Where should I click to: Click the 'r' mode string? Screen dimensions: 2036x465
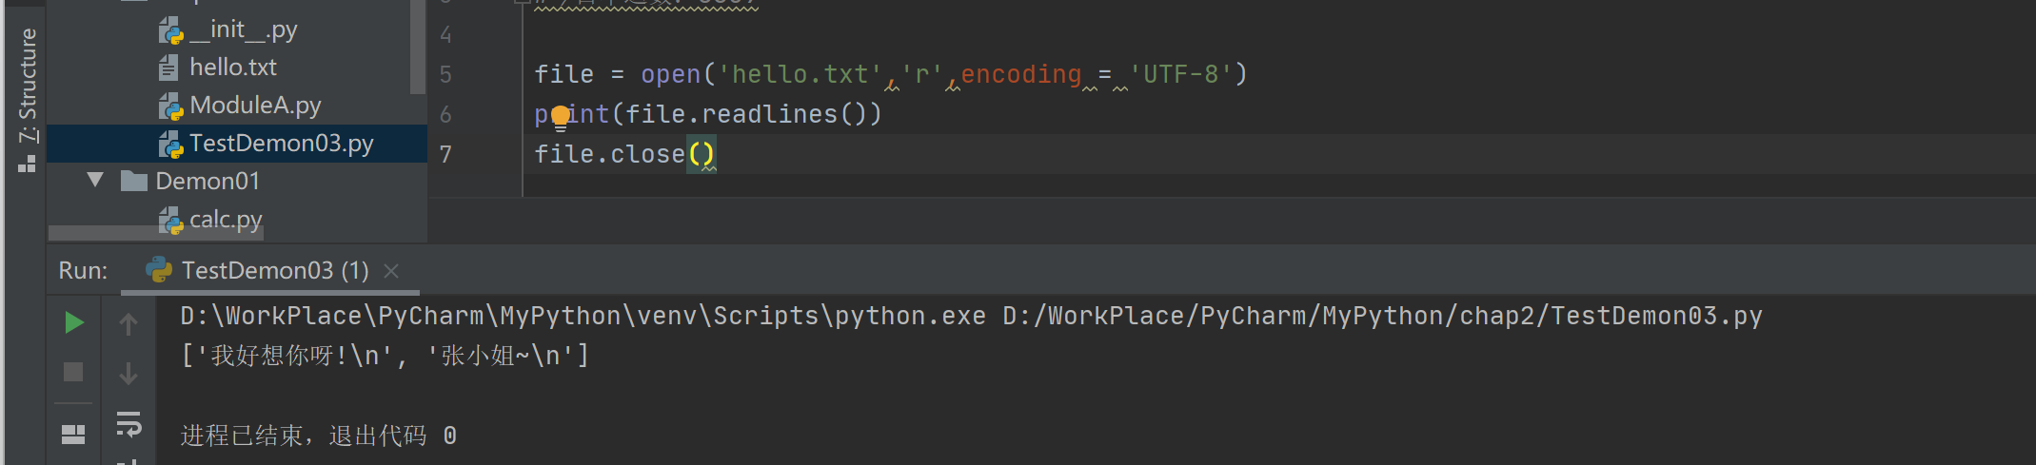point(922,74)
